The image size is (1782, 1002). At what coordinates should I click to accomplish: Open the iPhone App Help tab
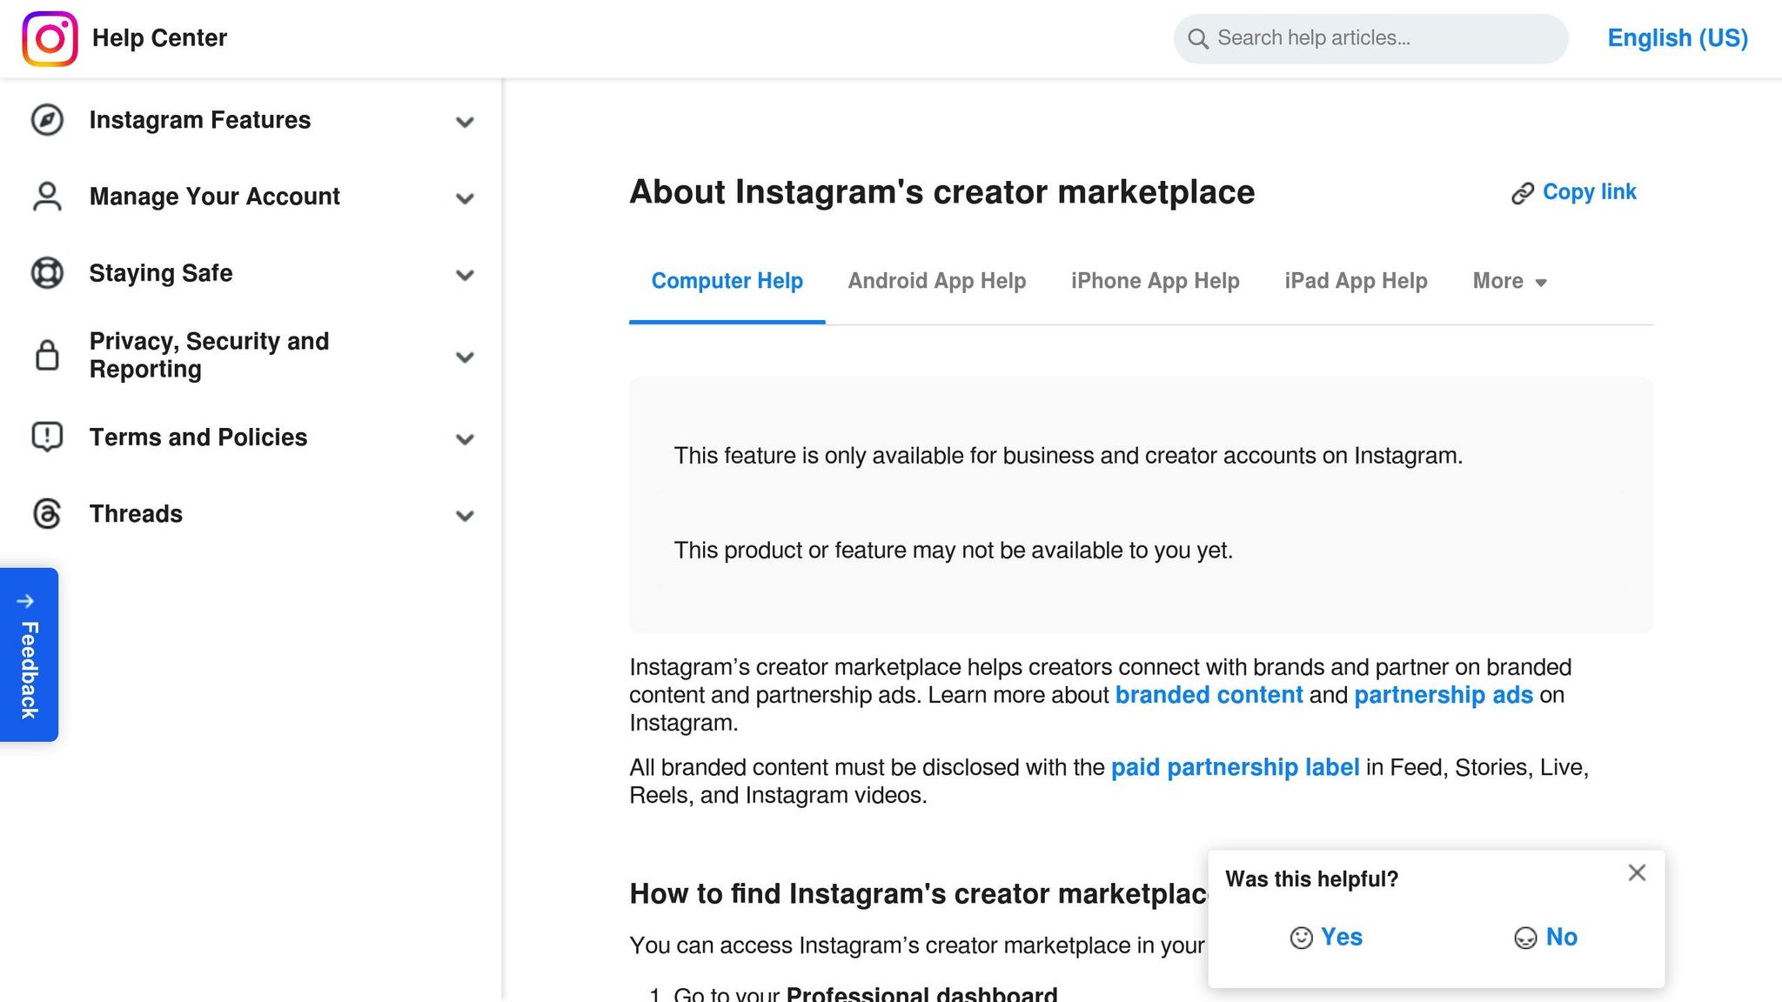[x=1155, y=281]
